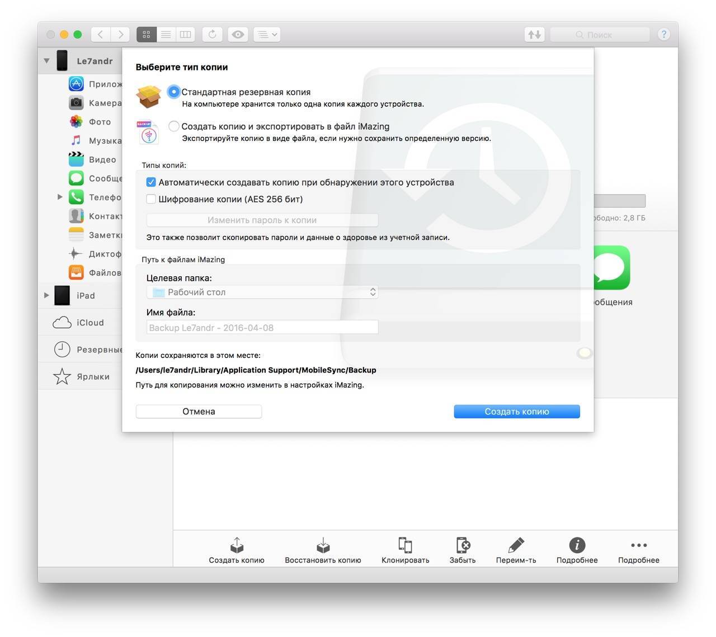Click the Переим-ть pencil icon
Screen dimensions: 716x637
[x=516, y=545]
